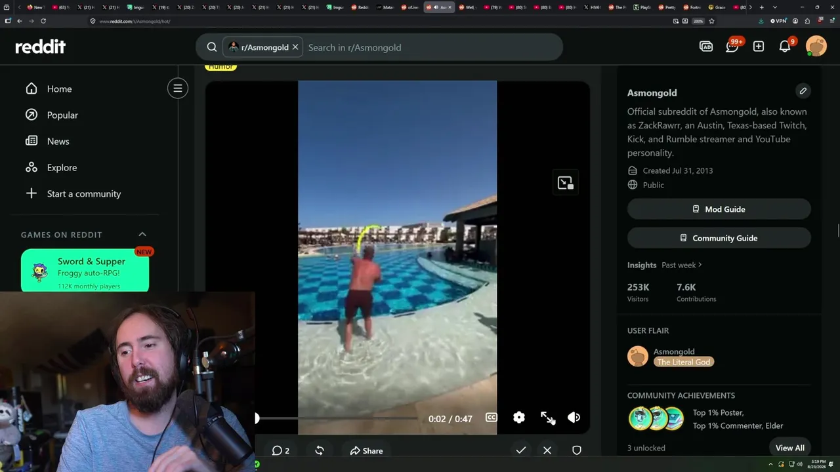This screenshot has height=472, width=840.
Task: Click the browser back arrow
Action: pos(19,21)
